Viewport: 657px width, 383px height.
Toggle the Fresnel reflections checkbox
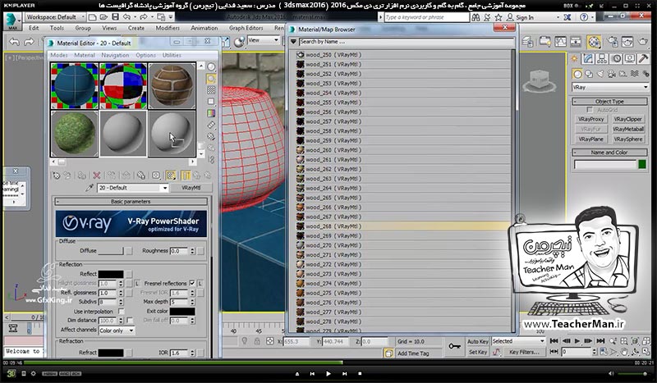click(x=192, y=284)
